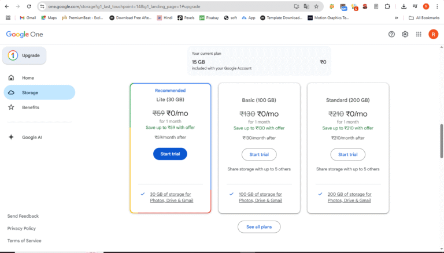Click the Upgrade button in the sidebar
The width and height of the screenshot is (444, 253).
pyautogui.click(x=25, y=55)
